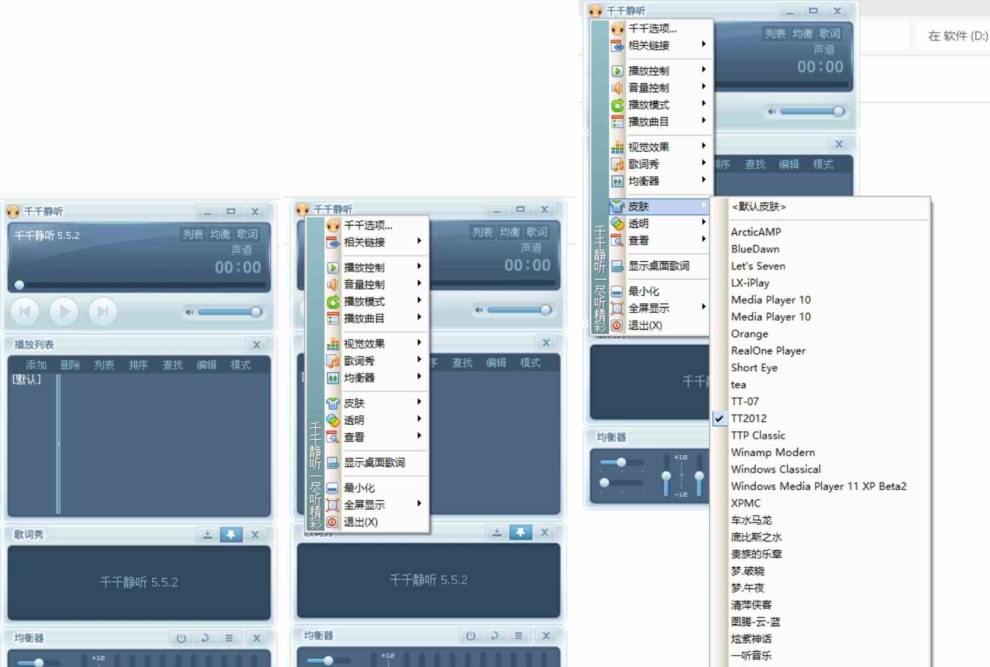Click the 模式 playlist menu in left player
The image size is (990, 667).
241,365
